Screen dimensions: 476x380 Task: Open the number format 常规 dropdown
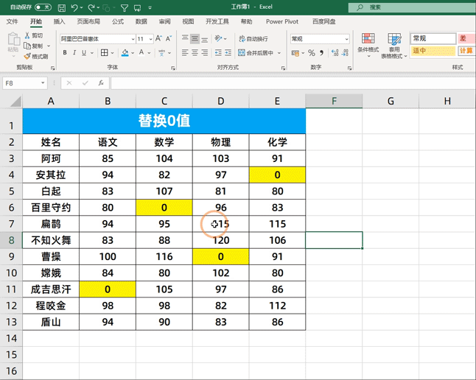point(346,39)
